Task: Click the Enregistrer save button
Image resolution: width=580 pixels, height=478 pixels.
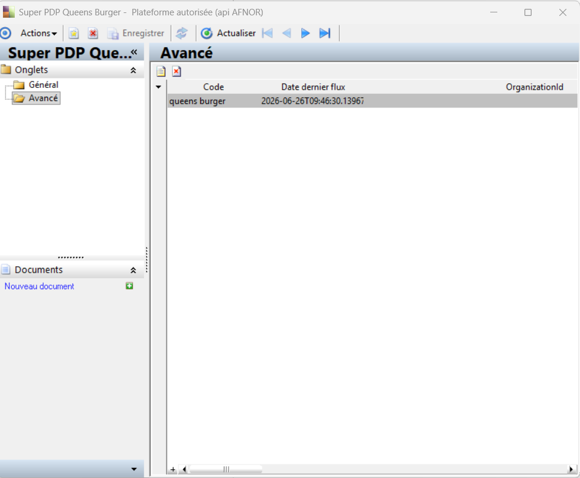Action: (136, 33)
